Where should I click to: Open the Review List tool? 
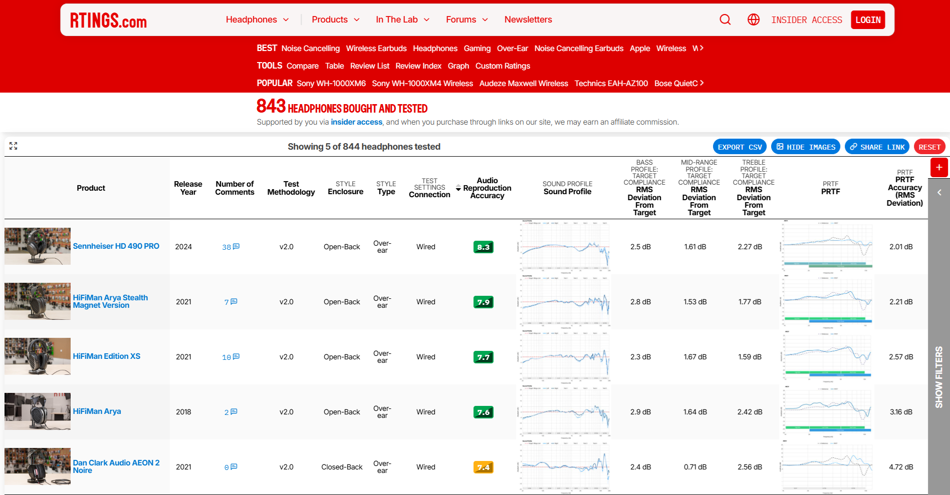coord(370,66)
